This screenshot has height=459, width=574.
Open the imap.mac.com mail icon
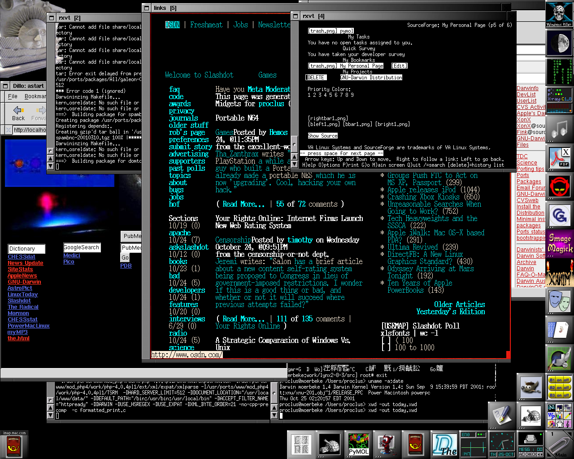point(14,445)
